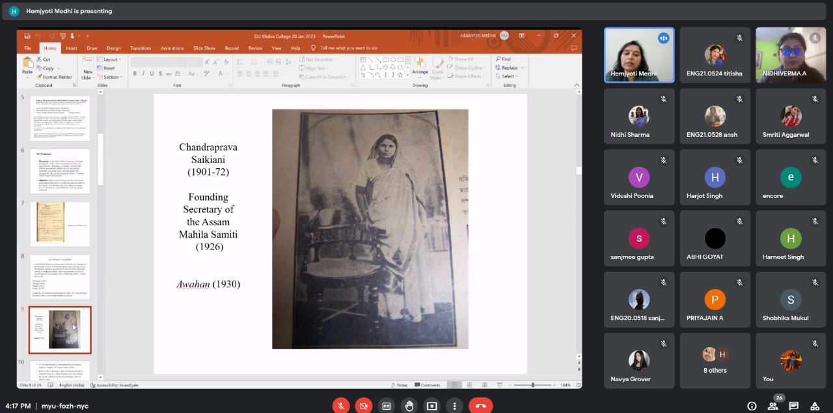The image size is (833, 413).
Task: Click the raise hand icon
Action: (409, 406)
